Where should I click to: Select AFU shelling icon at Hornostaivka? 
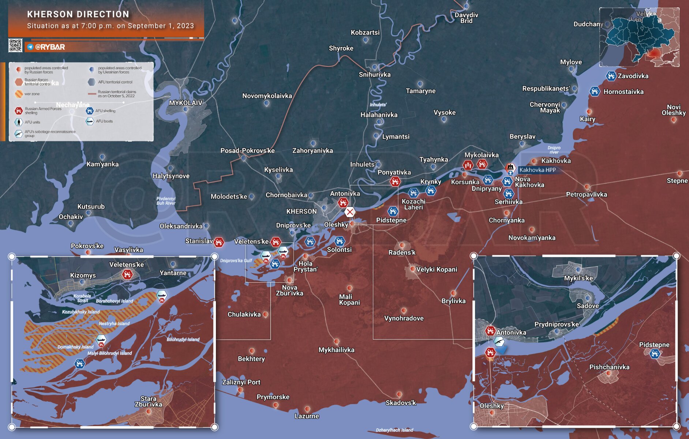tap(595, 91)
